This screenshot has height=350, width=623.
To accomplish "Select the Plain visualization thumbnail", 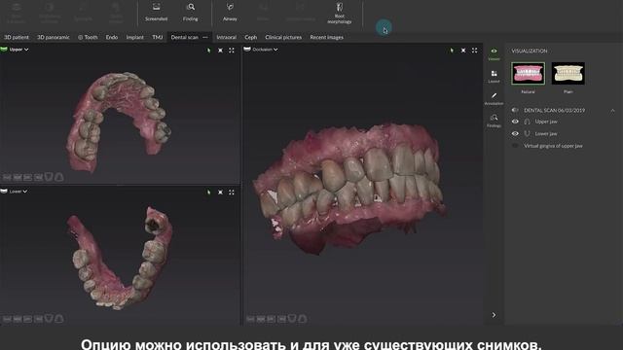I will (x=568, y=74).
